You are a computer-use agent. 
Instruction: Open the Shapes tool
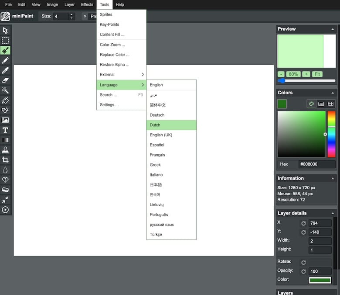5,110
